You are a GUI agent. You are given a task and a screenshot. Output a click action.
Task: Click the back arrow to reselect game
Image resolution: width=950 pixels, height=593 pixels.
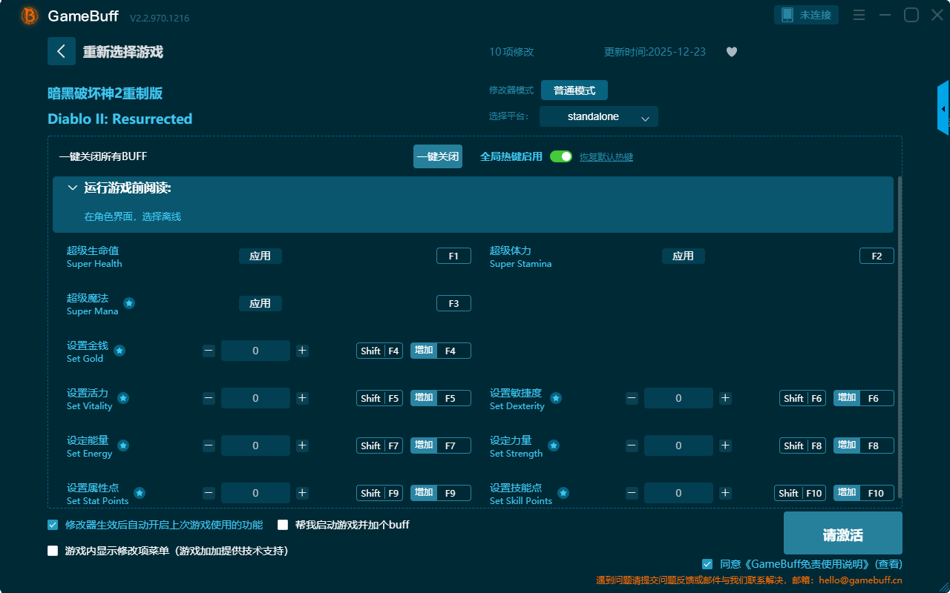point(61,51)
